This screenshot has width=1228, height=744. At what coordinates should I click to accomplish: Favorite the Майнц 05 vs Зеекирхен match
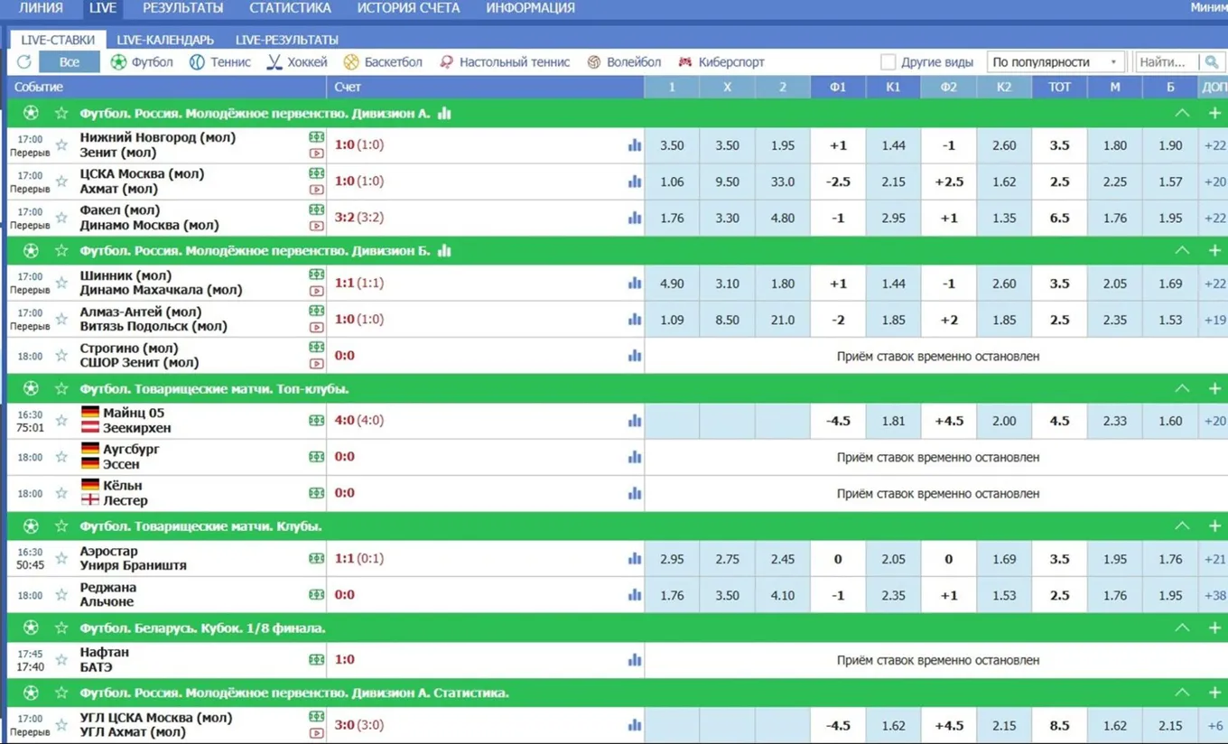point(61,421)
